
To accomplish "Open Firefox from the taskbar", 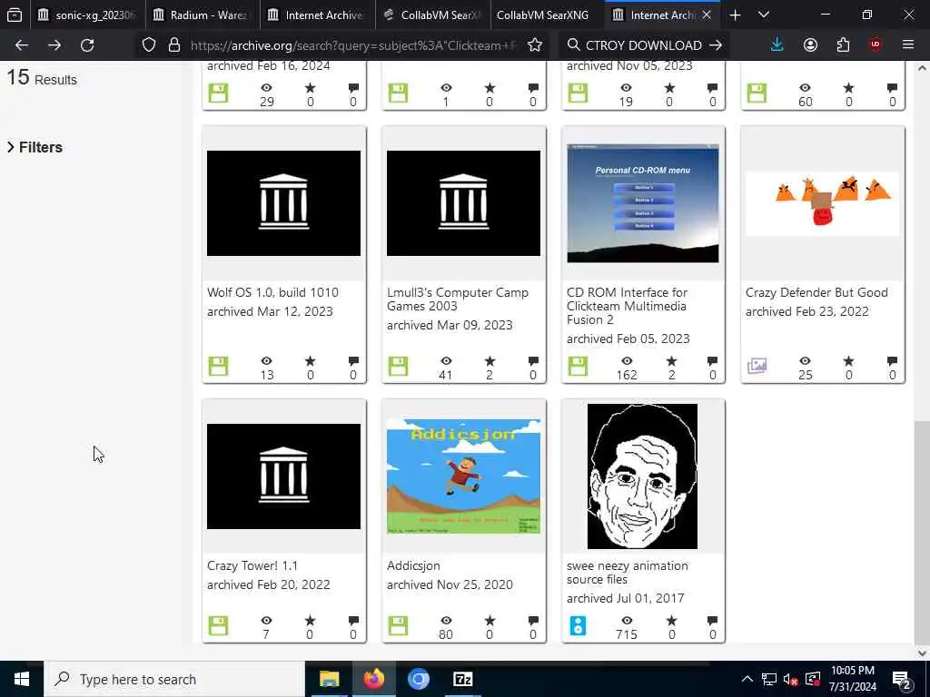I will click(x=373, y=679).
